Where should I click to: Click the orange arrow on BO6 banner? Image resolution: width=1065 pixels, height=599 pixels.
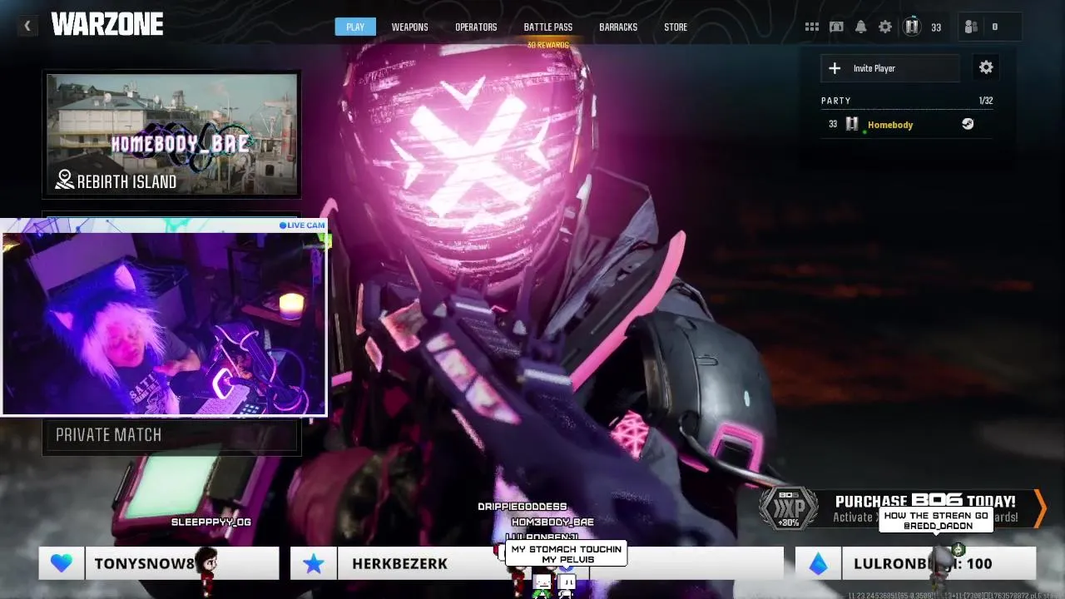coord(1039,508)
